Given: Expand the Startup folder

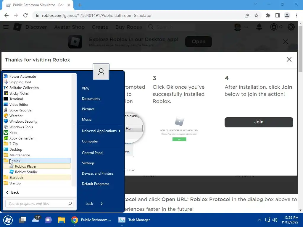Looking at the screenshot, I should click(37, 183).
